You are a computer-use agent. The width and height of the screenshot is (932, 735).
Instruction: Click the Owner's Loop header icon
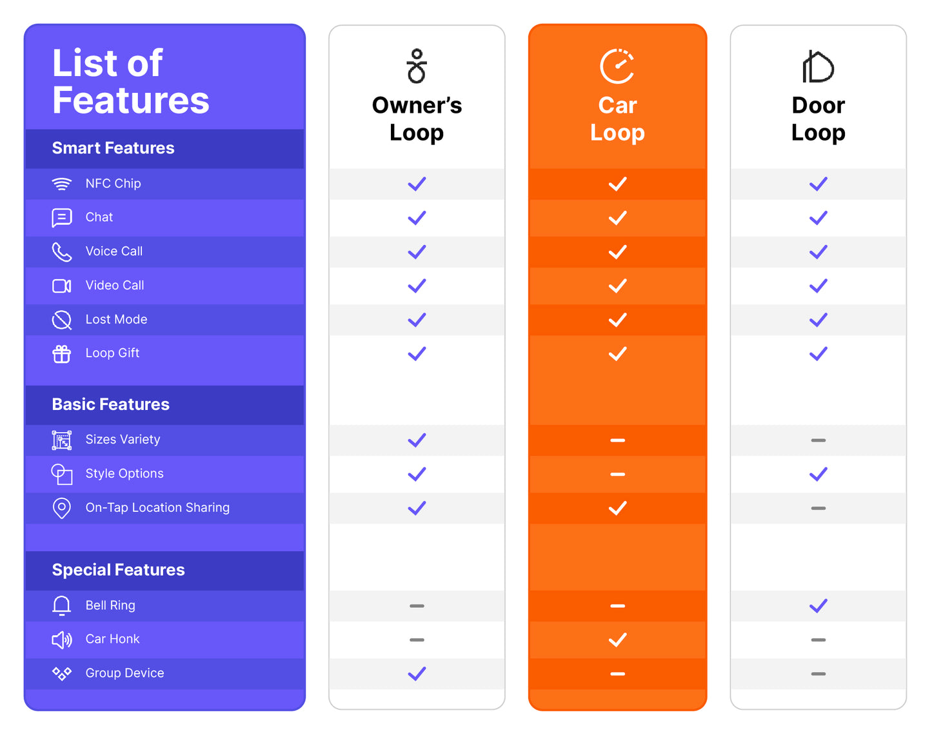[417, 66]
